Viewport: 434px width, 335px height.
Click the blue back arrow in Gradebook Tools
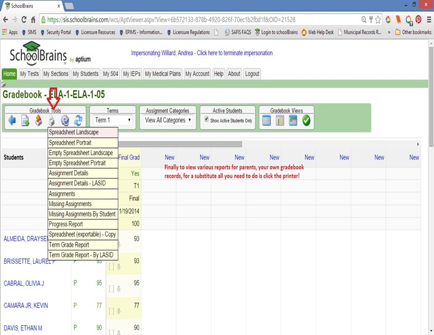(12, 120)
